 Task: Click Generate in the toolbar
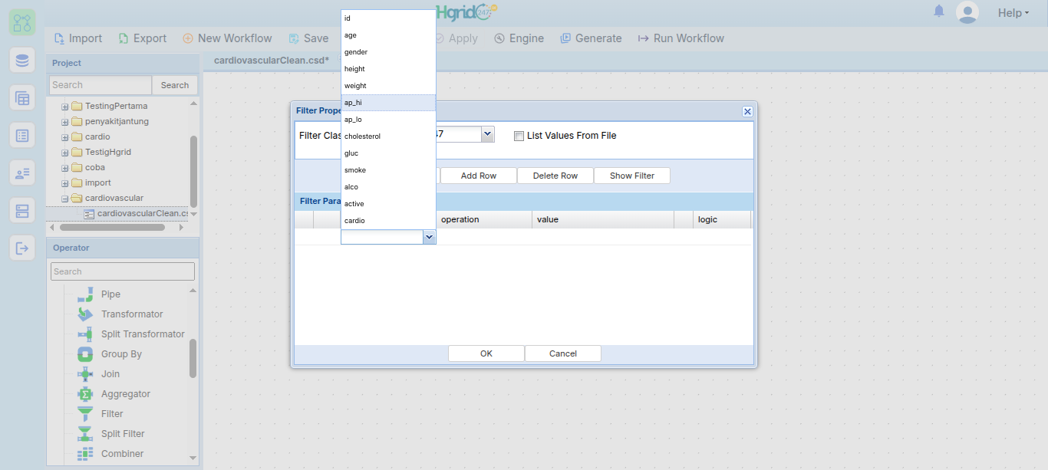[x=591, y=38]
